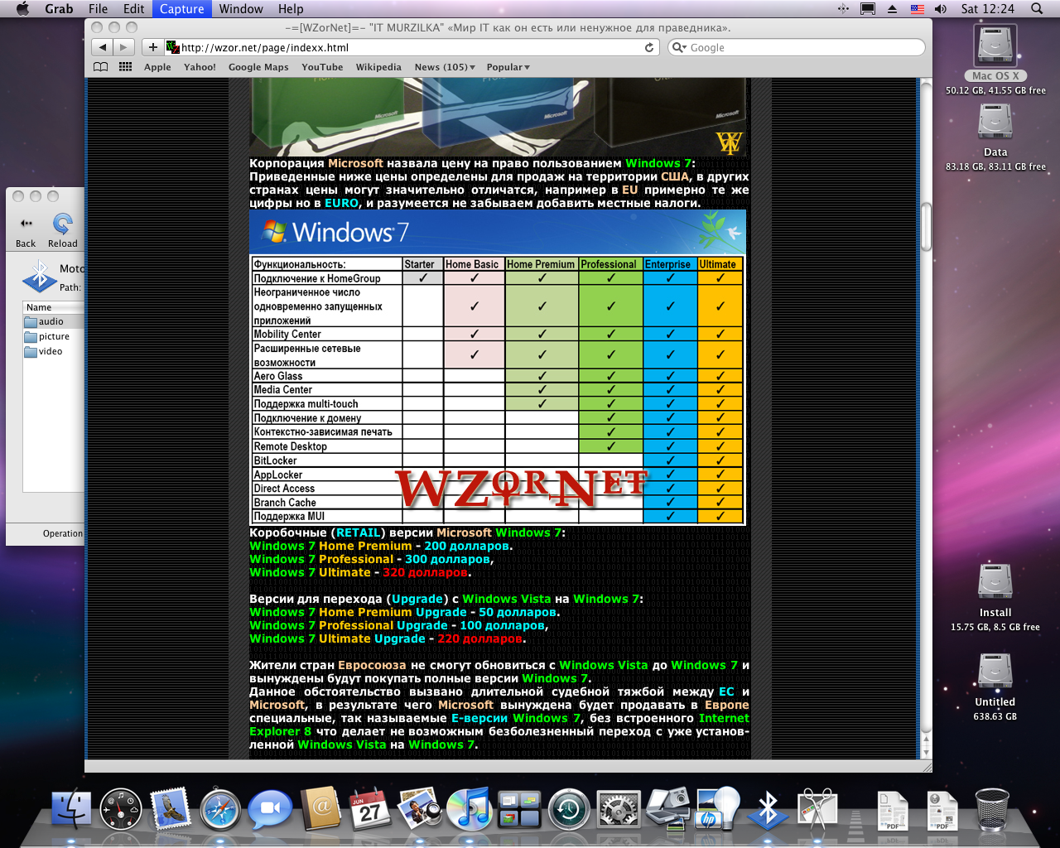Open the Capture menu
The height and width of the screenshot is (848, 1060).
pyautogui.click(x=181, y=9)
